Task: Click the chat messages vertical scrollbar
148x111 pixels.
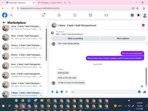Action: 146,76
